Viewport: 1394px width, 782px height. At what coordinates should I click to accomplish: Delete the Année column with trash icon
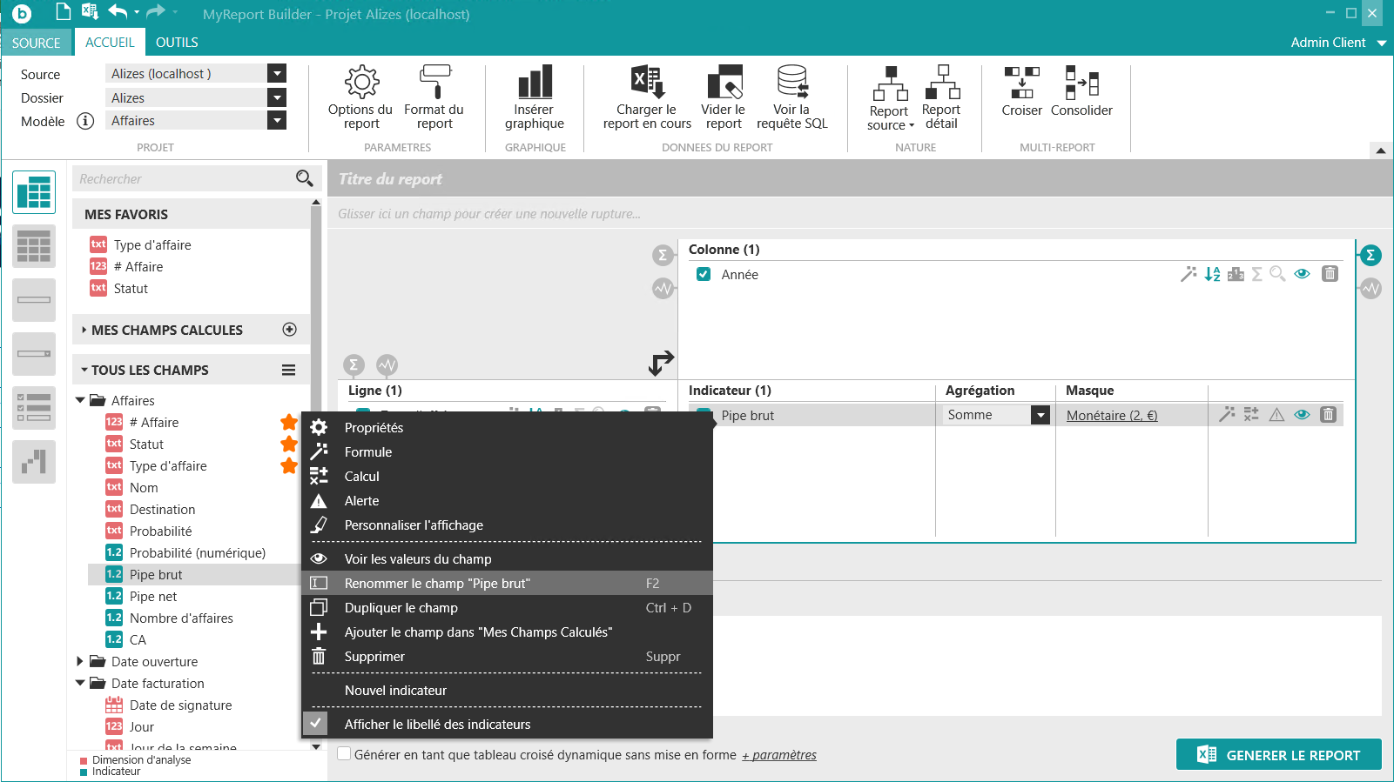1330,274
